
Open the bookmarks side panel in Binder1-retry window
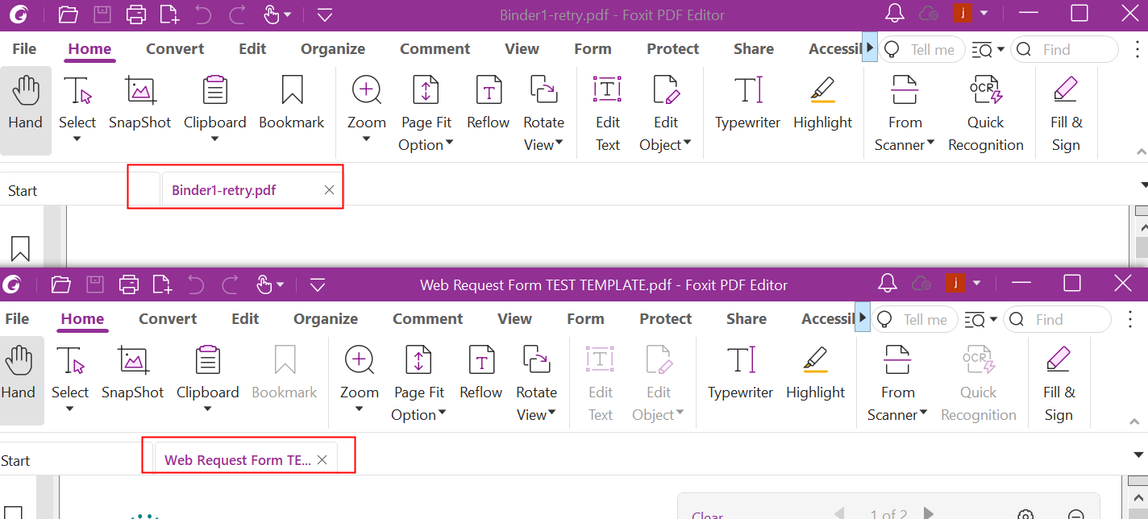coord(20,248)
